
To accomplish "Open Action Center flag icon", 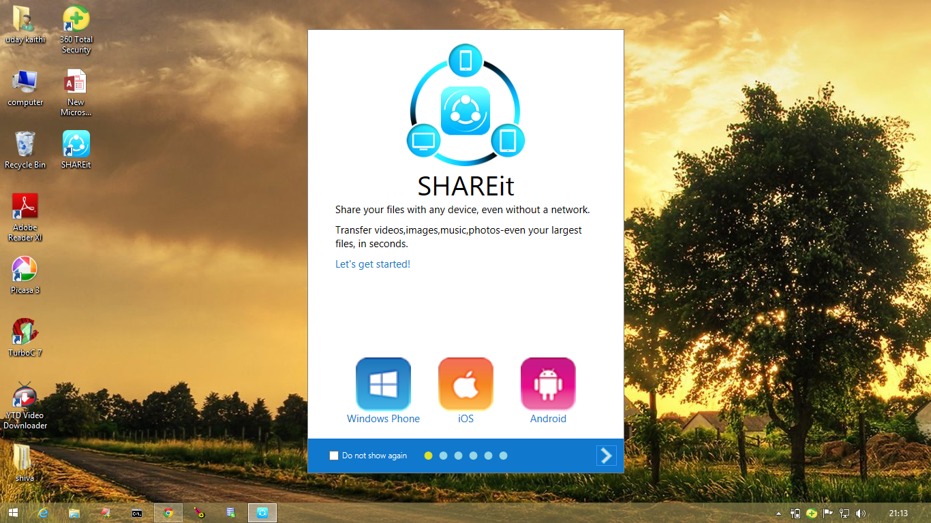I will point(828,513).
